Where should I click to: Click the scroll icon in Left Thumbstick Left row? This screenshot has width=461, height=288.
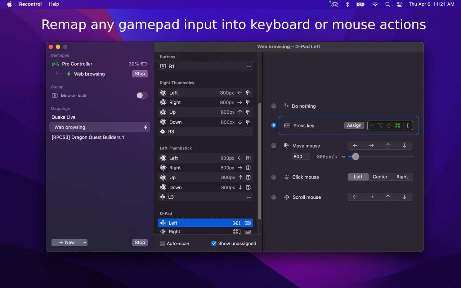(248, 158)
